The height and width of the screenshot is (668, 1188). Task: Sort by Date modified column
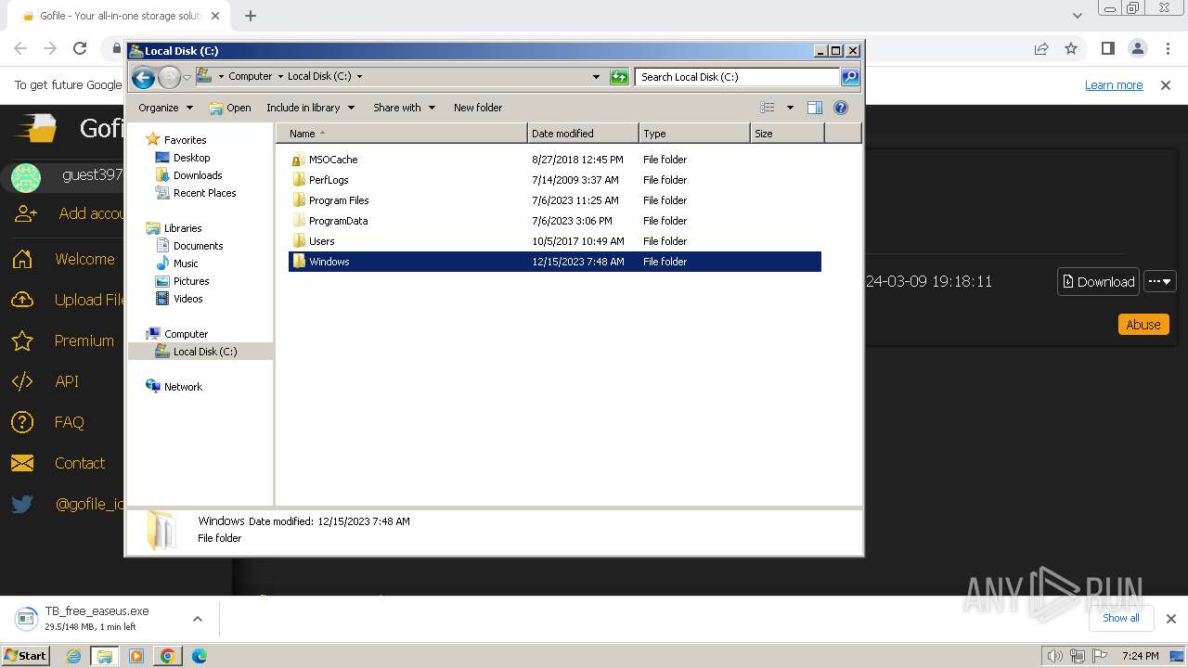click(x=583, y=134)
